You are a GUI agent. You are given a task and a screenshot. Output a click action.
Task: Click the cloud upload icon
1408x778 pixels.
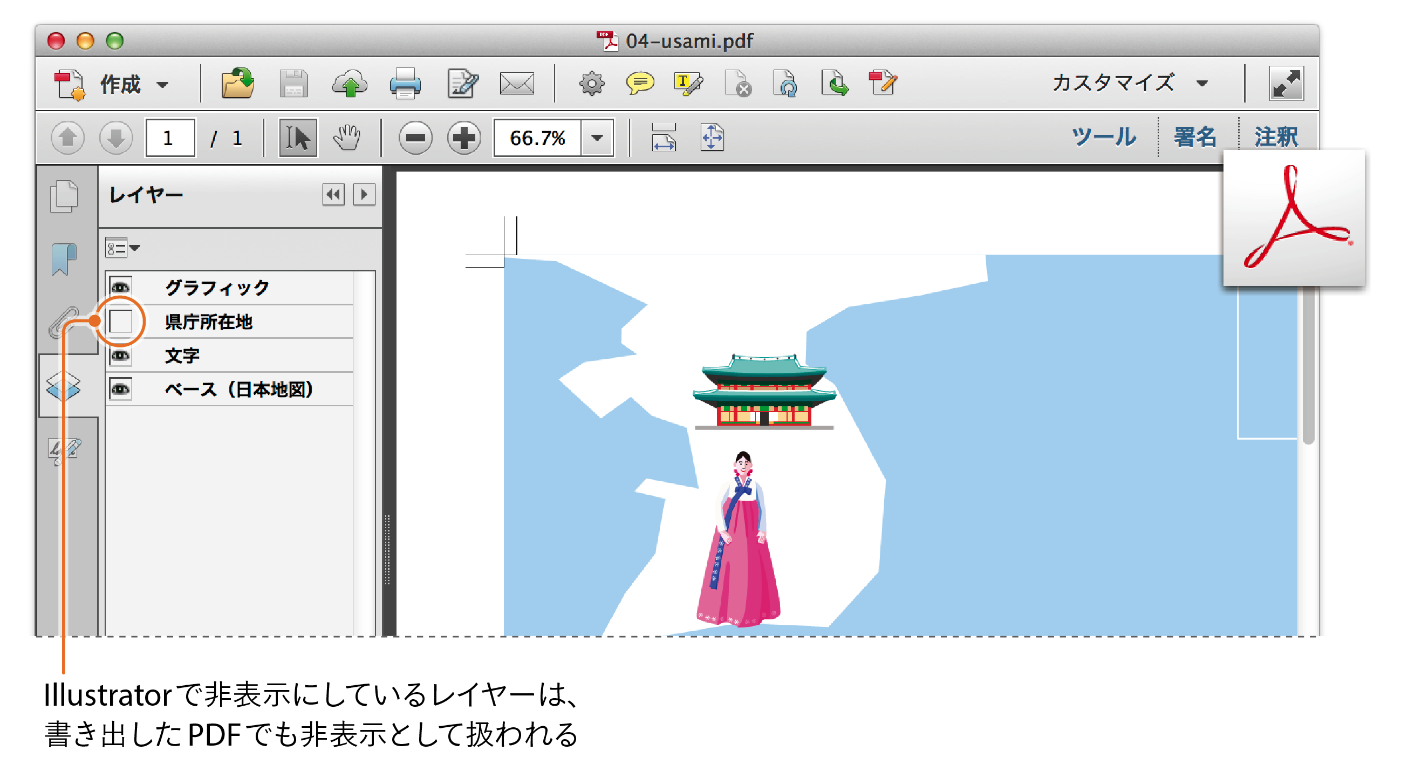click(350, 84)
